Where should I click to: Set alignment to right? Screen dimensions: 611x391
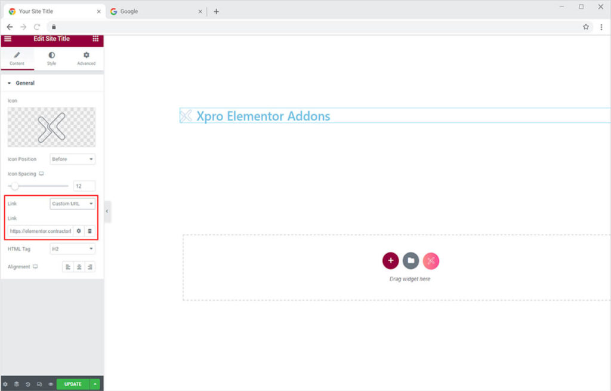(90, 267)
